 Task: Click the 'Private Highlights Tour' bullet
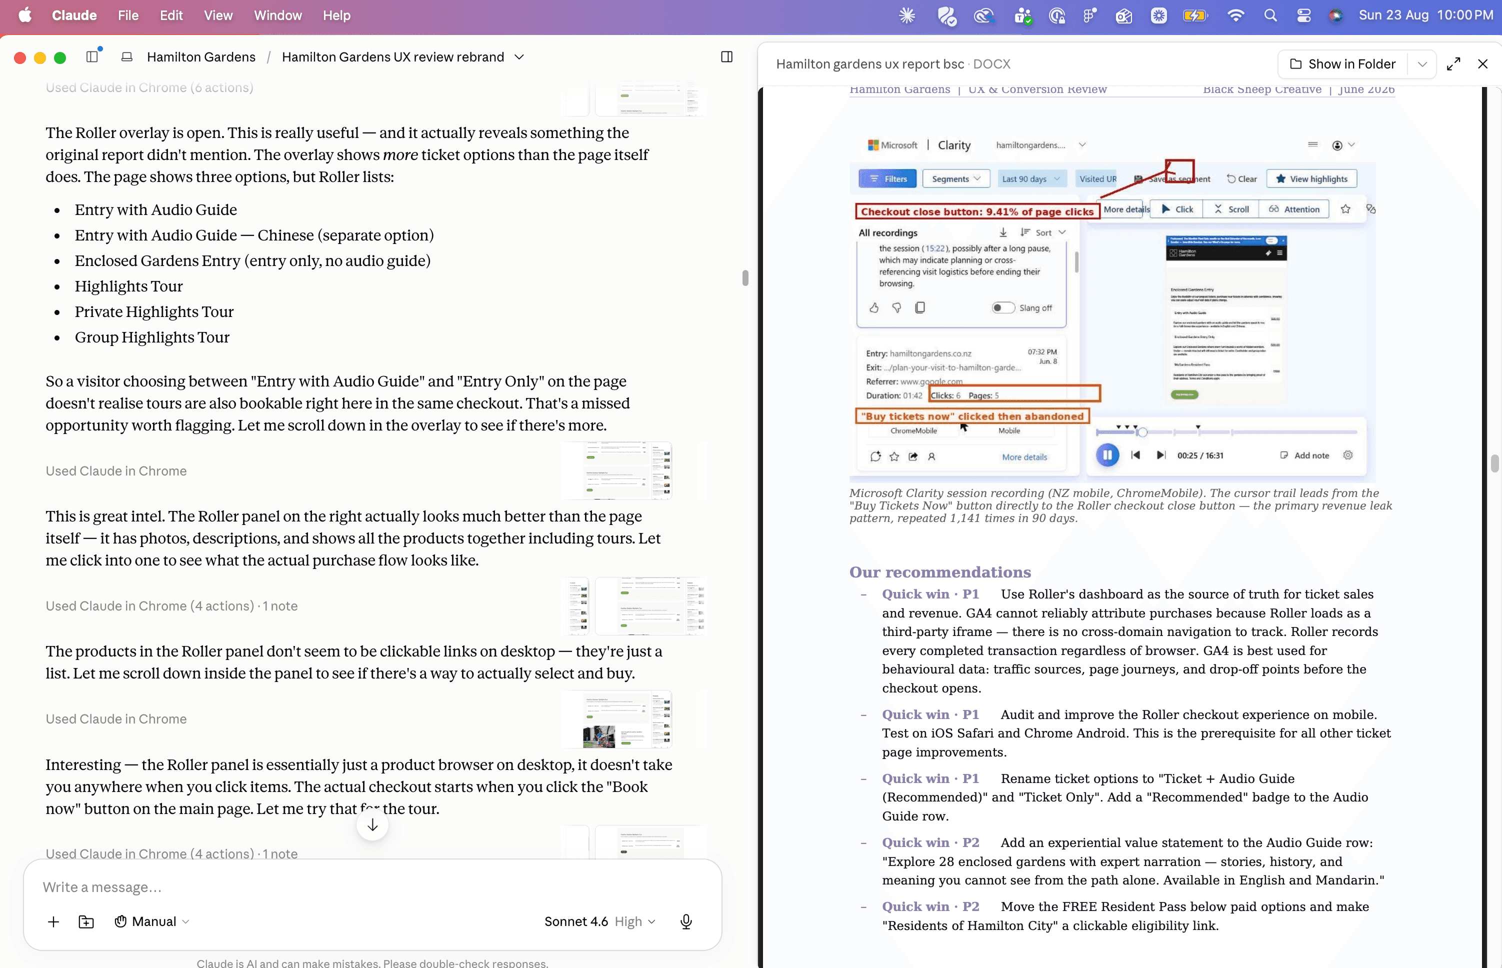154,312
